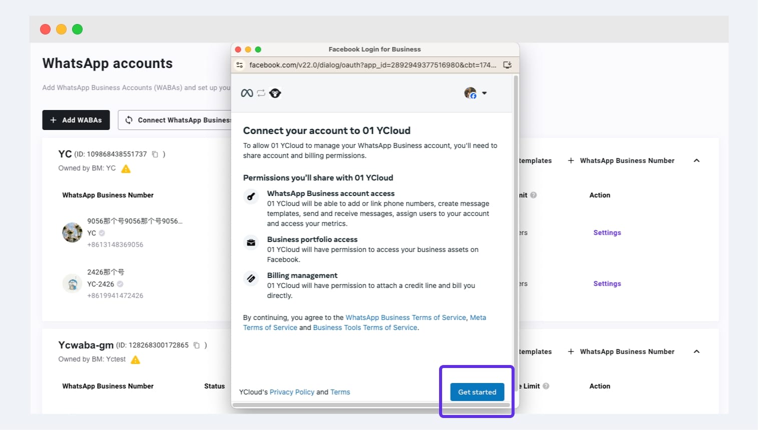Open the profile account dropdown in dialog
The height and width of the screenshot is (430, 758).
[484, 93]
